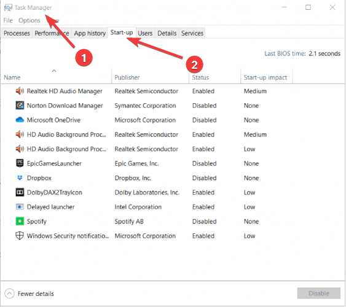Go to the Users tab
The image size is (346, 307).
pyautogui.click(x=145, y=33)
